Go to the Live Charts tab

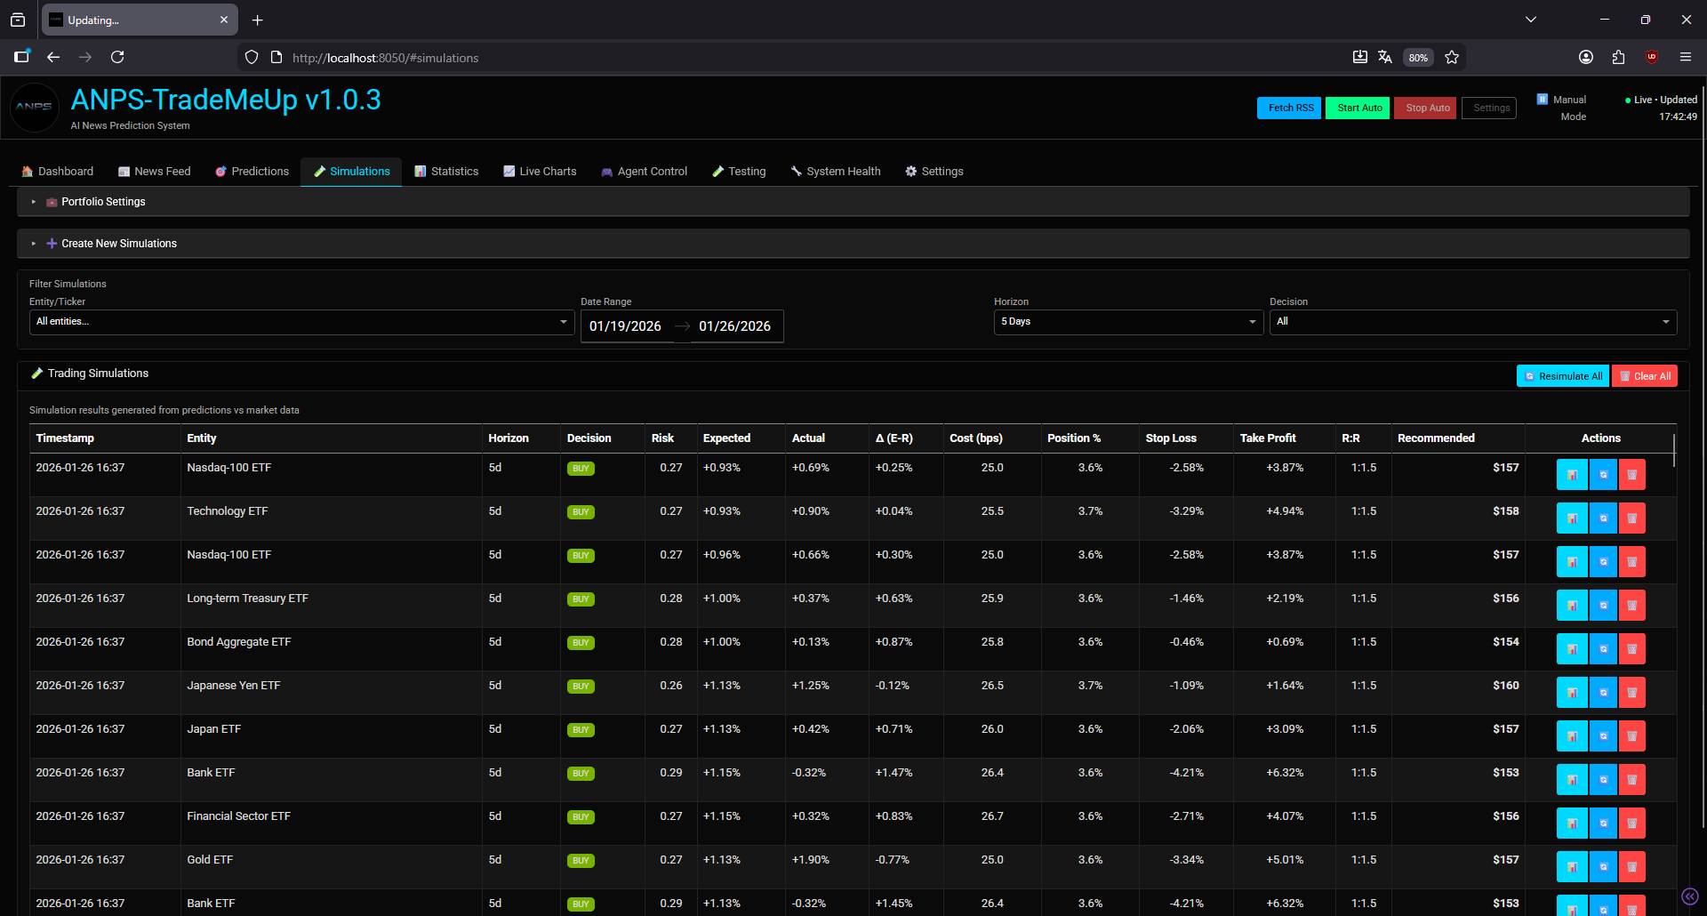click(540, 172)
